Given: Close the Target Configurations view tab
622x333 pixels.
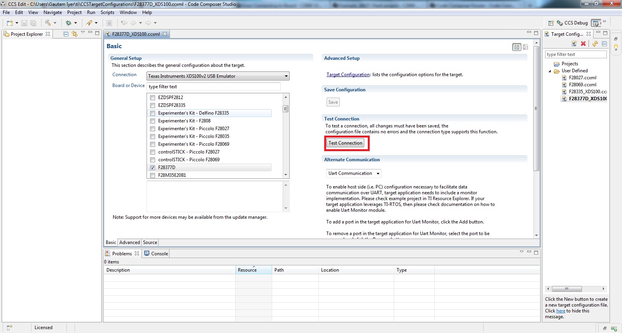Looking at the screenshot, I should [589, 34].
